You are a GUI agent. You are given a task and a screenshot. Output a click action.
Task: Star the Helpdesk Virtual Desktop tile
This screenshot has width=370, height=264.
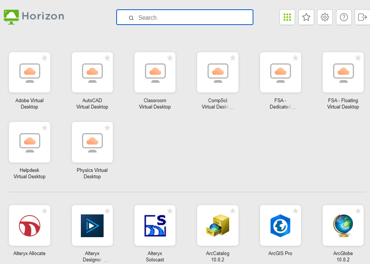click(x=44, y=128)
